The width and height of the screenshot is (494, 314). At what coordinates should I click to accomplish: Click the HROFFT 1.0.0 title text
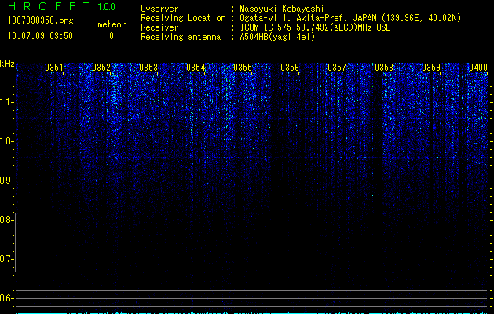click(x=62, y=6)
